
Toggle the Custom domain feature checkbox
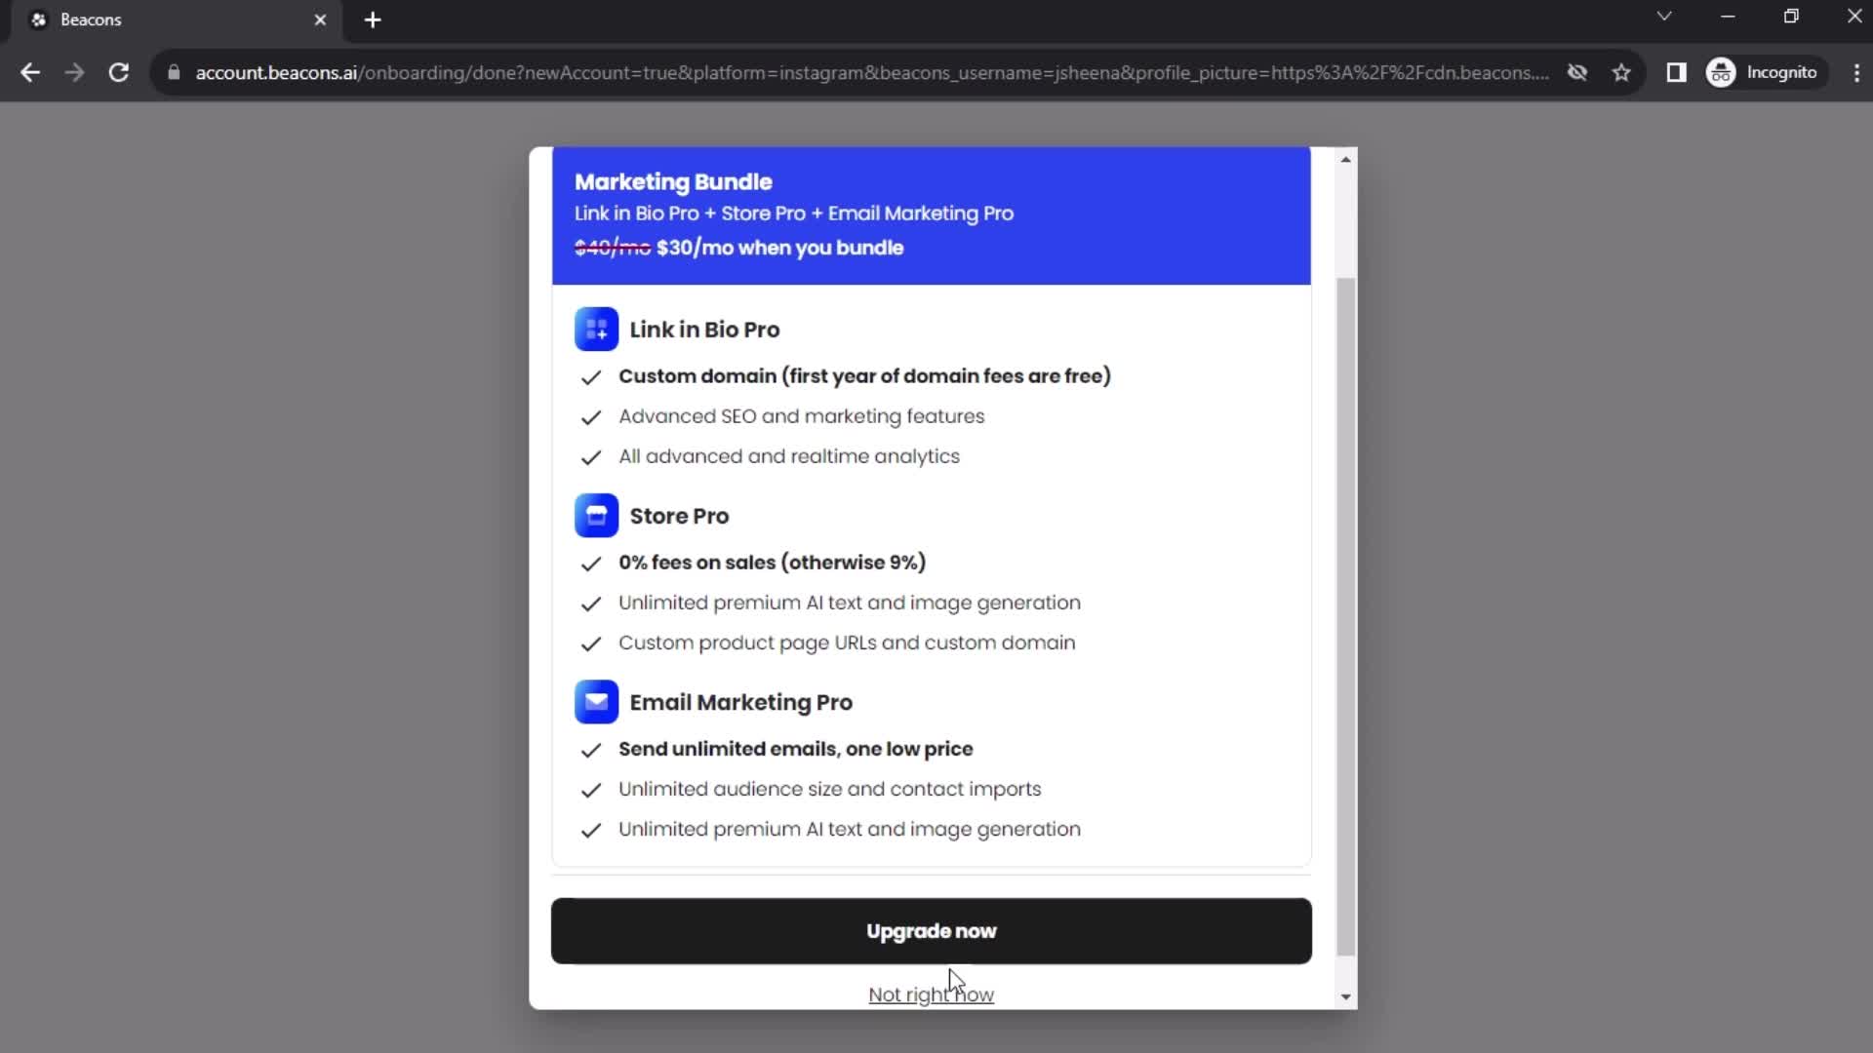coord(590,375)
